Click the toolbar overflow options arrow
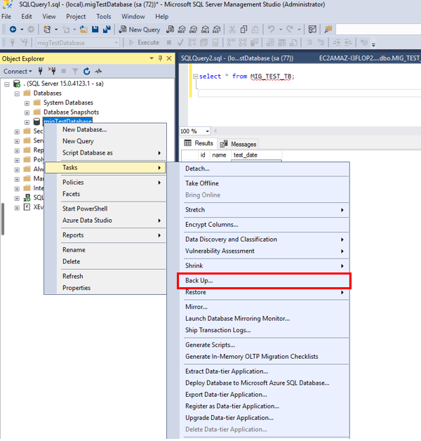Image resolution: width=421 pixels, height=441 pixels. tap(373, 44)
